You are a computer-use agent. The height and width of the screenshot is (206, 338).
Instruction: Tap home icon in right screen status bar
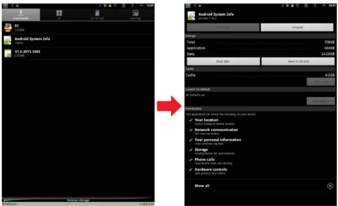tap(306, 5)
